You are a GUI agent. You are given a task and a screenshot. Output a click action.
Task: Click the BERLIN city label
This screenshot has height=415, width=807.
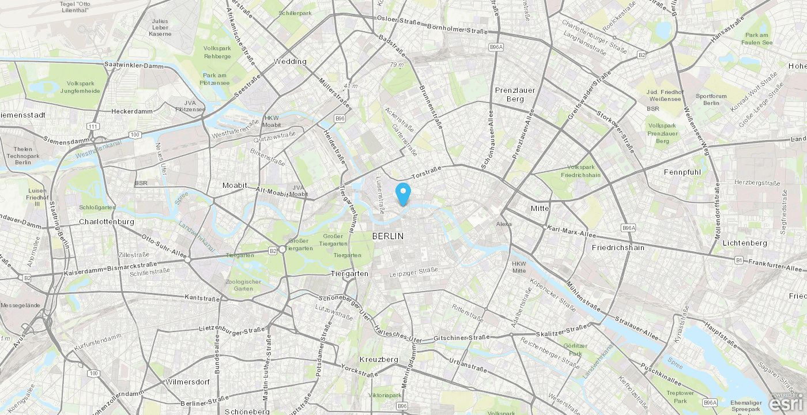[x=388, y=236]
